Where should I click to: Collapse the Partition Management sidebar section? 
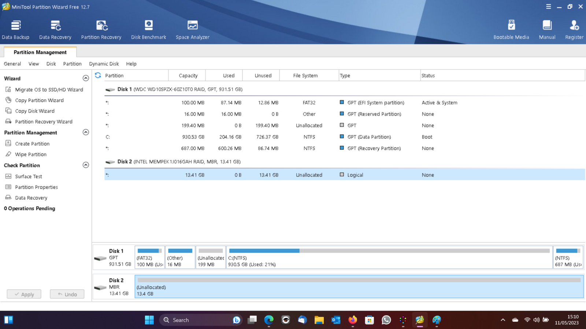click(x=86, y=132)
